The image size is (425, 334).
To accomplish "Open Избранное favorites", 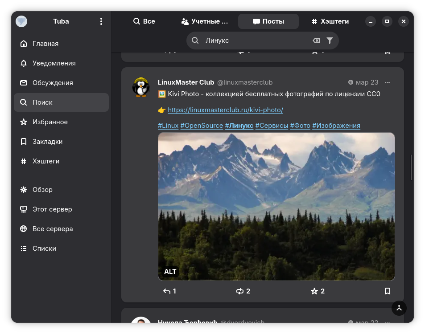I will pos(61,122).
